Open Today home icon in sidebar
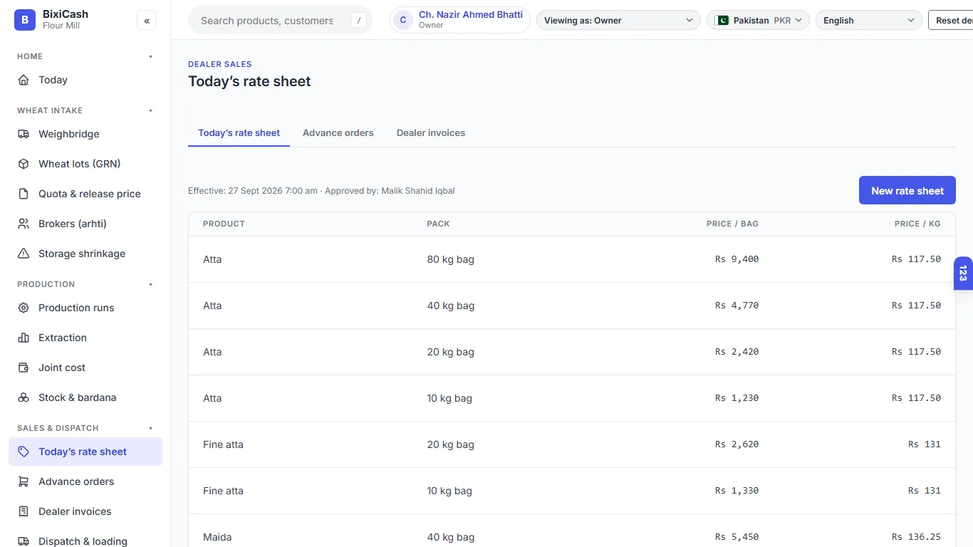This screenshot has width=973, height=547. 24,80
